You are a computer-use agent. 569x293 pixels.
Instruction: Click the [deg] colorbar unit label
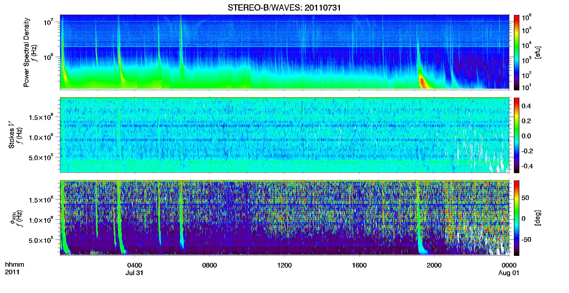point(538,218)
